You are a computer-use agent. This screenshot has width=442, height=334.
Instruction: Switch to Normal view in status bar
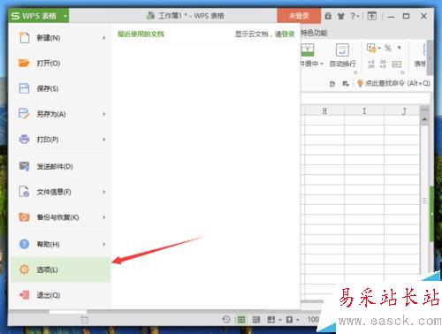coord(241,320)
